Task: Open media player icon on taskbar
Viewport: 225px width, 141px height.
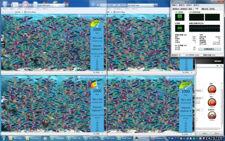Action: coord(45,139)
